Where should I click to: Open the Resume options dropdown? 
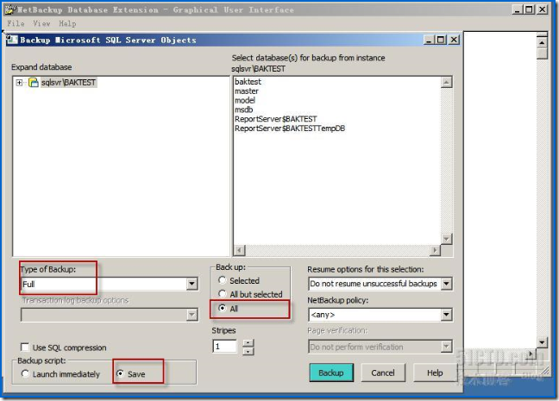click(x=446, y=284)
